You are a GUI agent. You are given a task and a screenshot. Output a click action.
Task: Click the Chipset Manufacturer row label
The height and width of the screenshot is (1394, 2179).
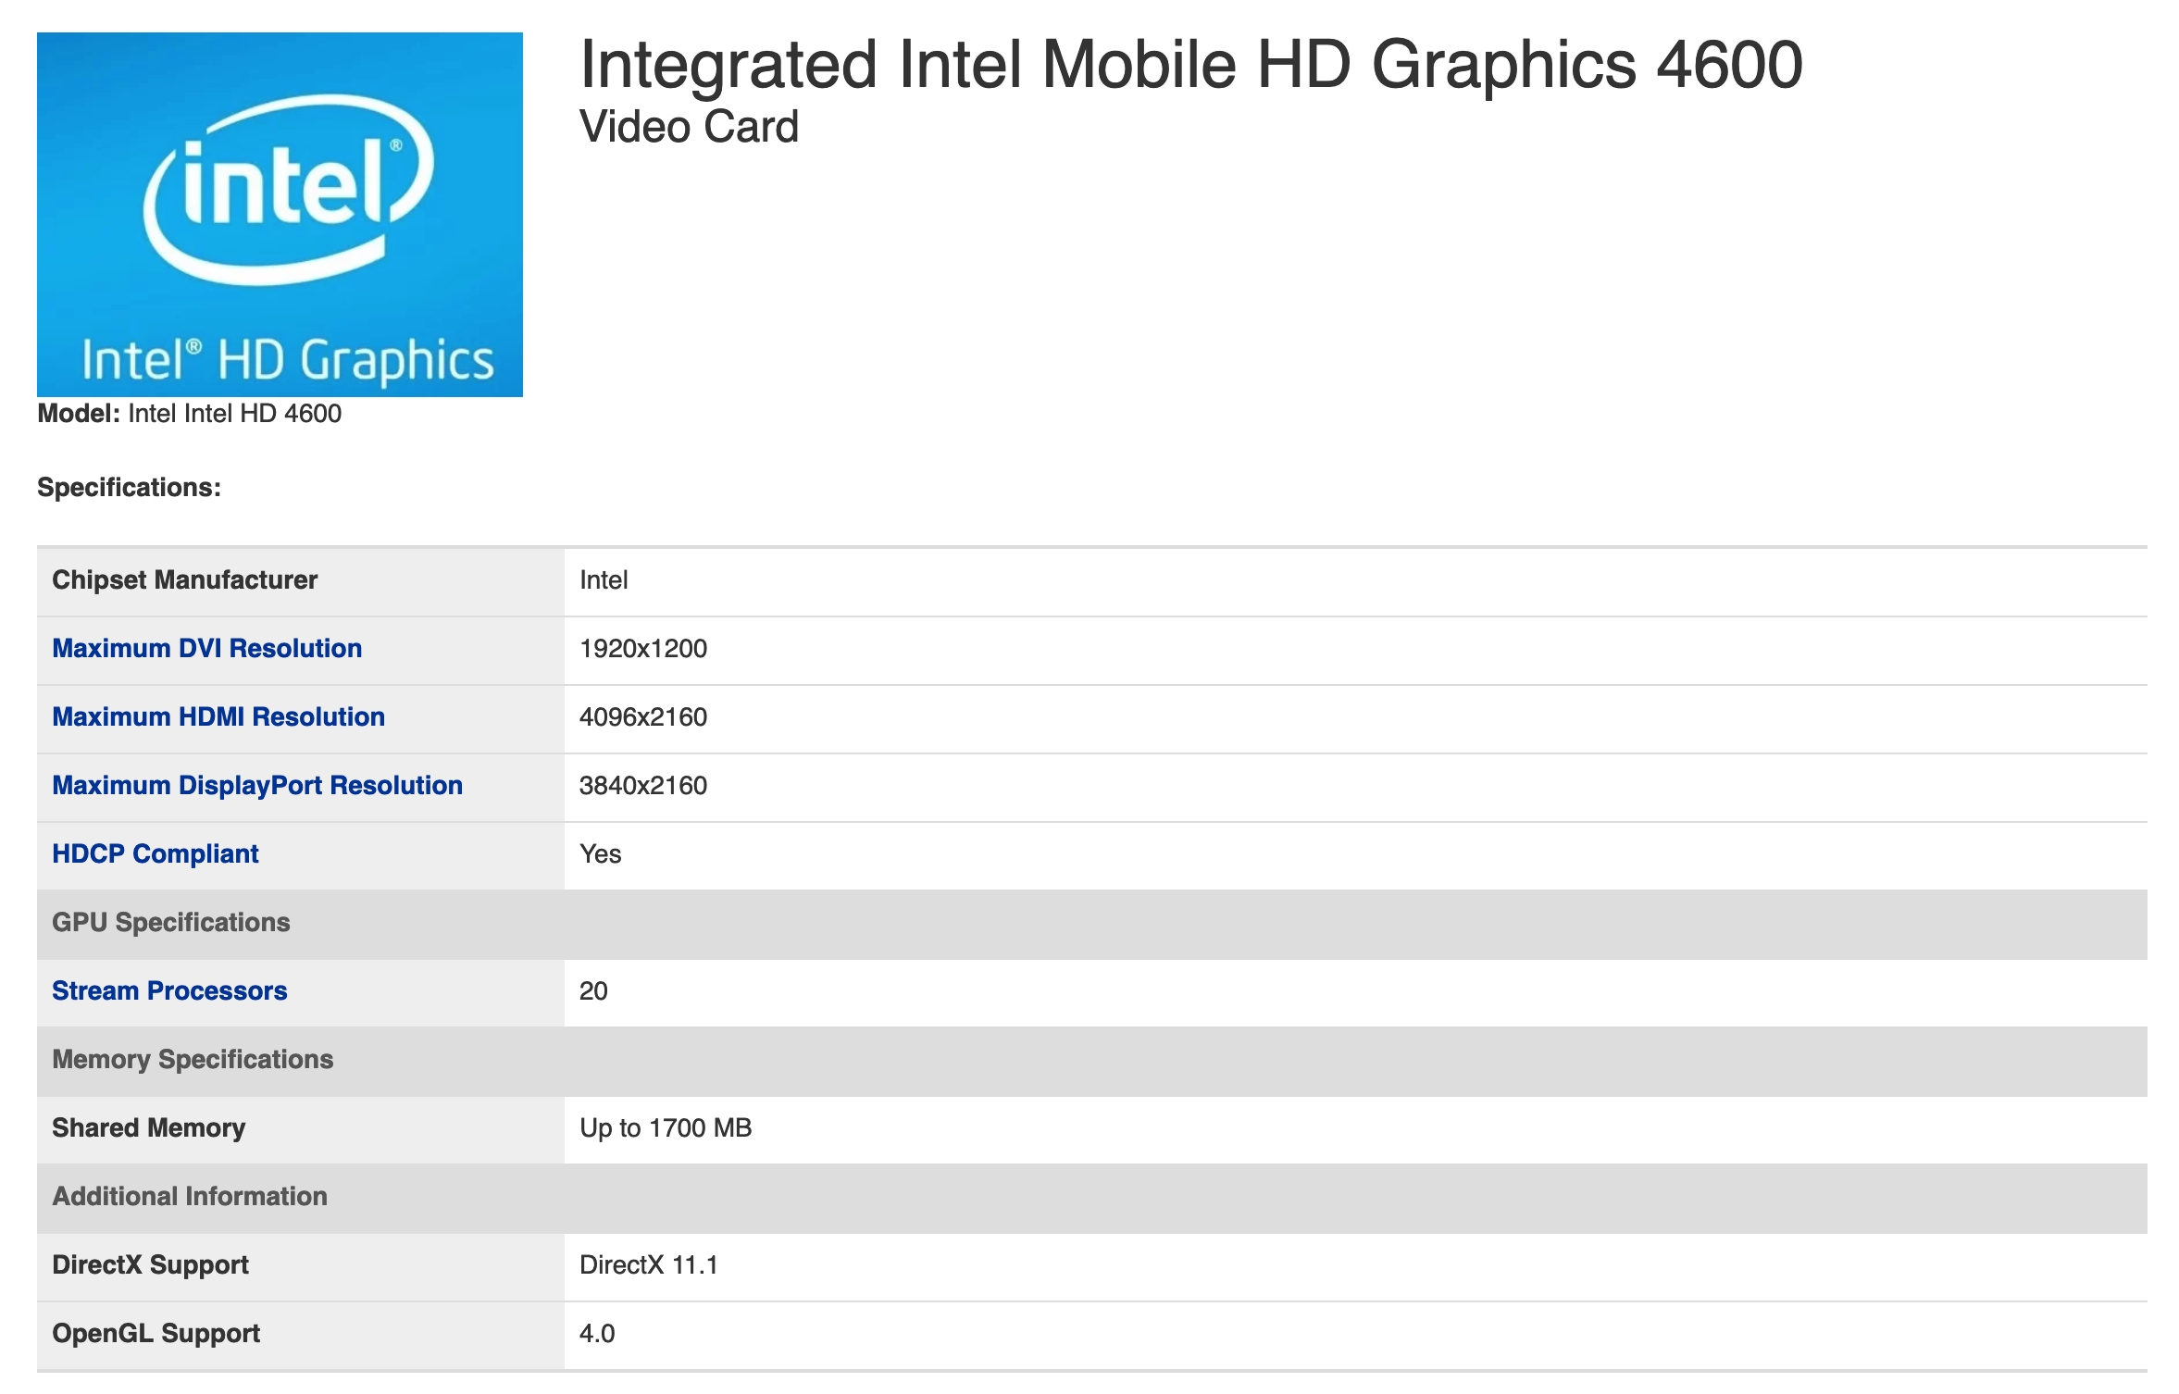[185, 580]
